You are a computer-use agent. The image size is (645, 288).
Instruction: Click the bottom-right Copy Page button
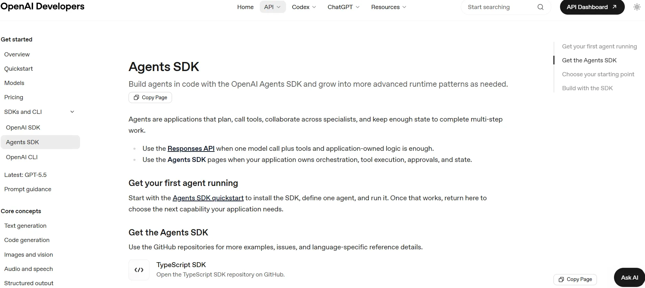575,279
